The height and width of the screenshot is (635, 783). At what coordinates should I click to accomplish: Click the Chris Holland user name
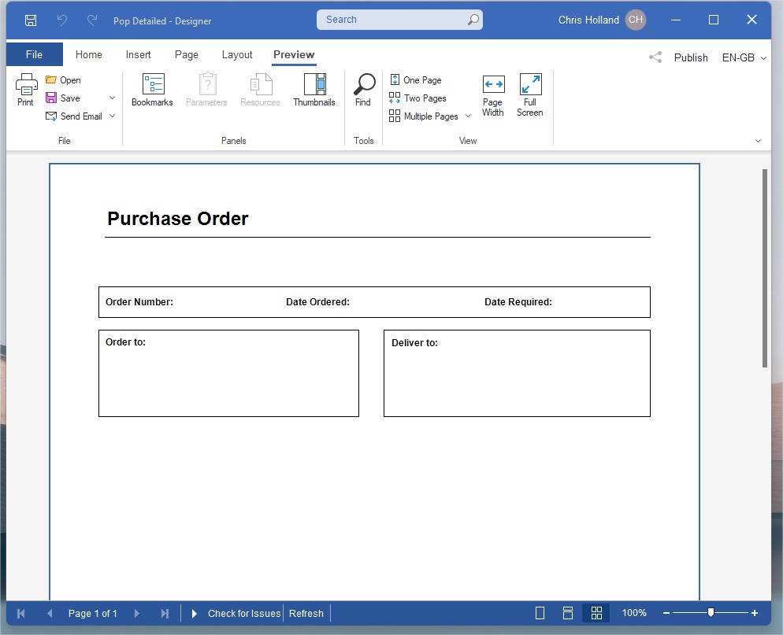tap(588, 20)
